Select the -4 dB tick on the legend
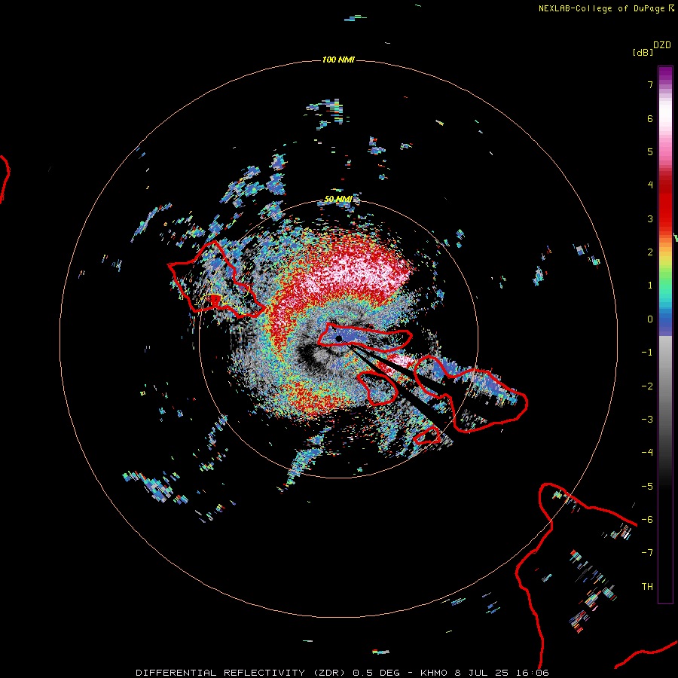This screenshot has width=678, height=678. 647,453
